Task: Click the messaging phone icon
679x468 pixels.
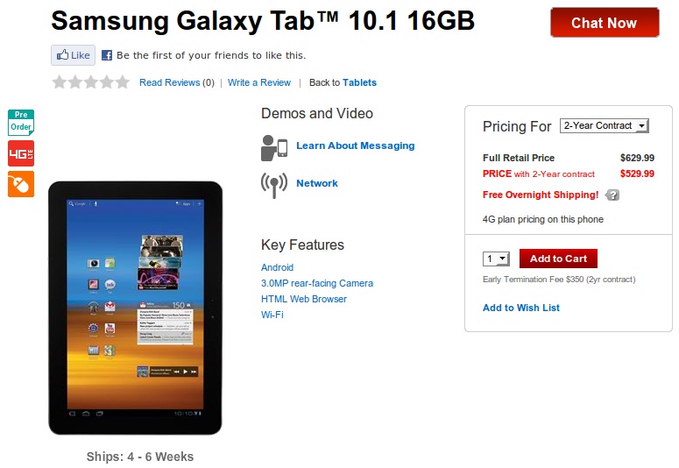Action: (274, 147)
